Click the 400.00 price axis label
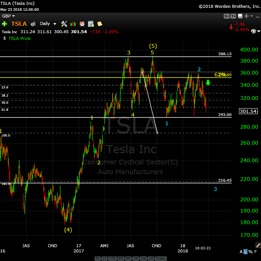The height and width of the screenshot is (261, 261). (249, 50)
